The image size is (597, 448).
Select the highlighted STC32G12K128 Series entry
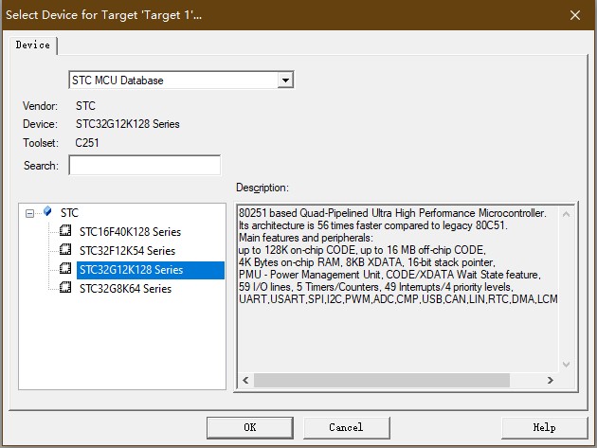pos(151,270)
